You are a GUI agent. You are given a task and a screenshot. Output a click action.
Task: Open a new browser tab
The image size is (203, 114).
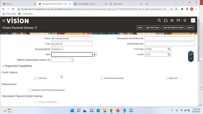point(147,4)
